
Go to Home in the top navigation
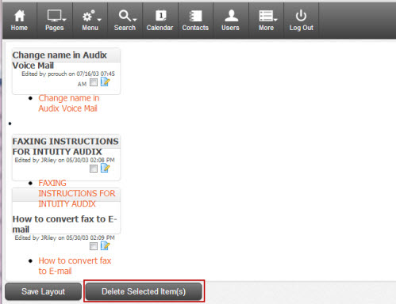coord(19,21)
